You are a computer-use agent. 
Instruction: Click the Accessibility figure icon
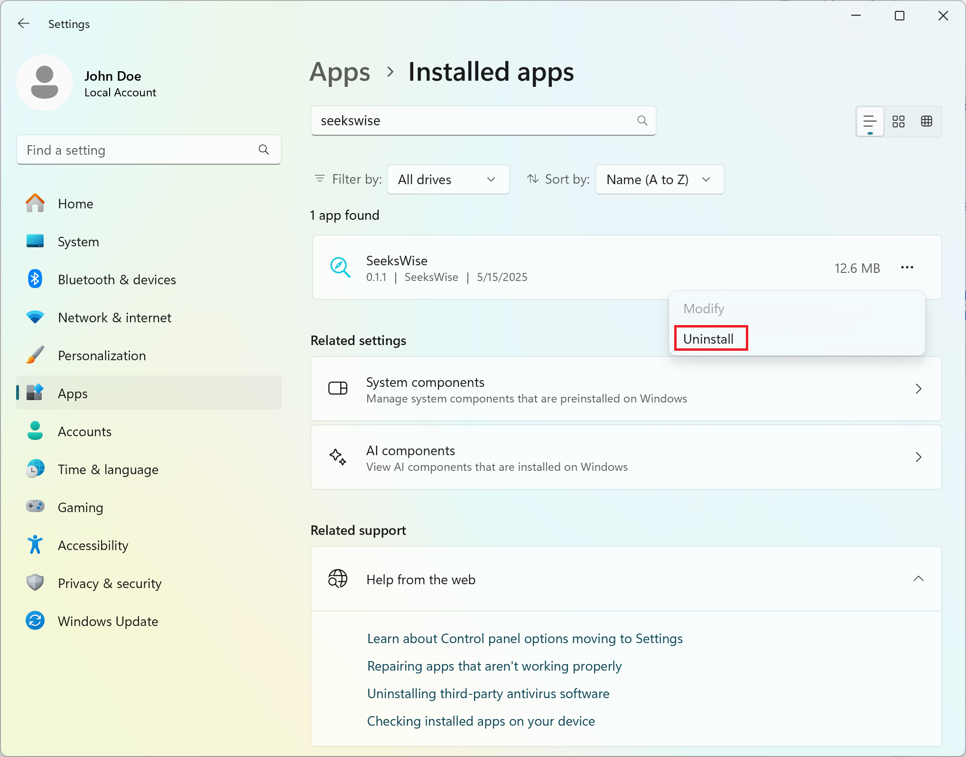(x=35, y=545)
